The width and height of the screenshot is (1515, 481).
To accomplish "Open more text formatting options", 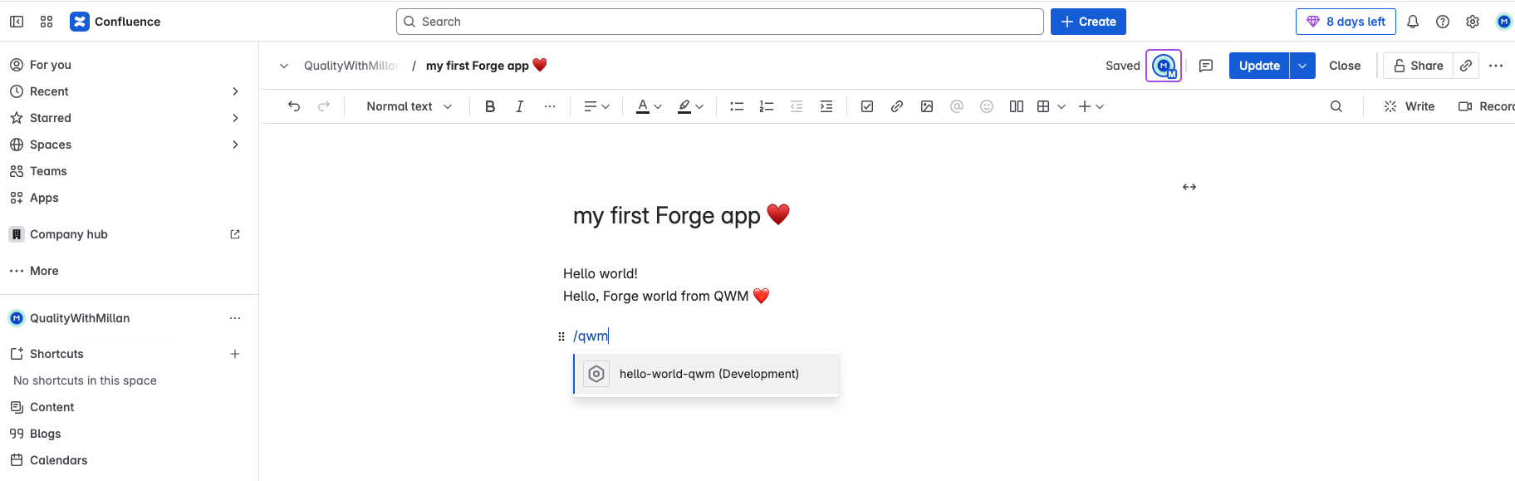I will [x=550, y=106].
